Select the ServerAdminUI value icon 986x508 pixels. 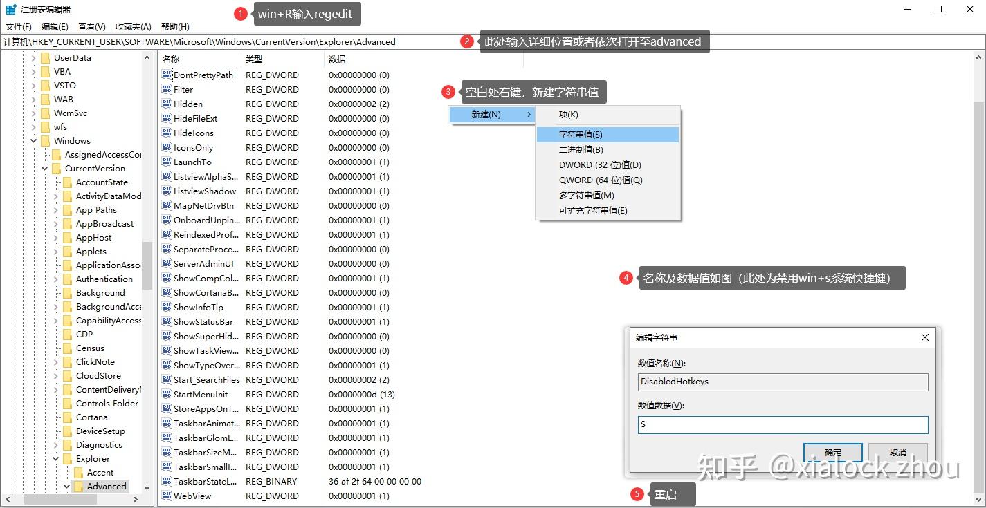[x=167, y=263]
